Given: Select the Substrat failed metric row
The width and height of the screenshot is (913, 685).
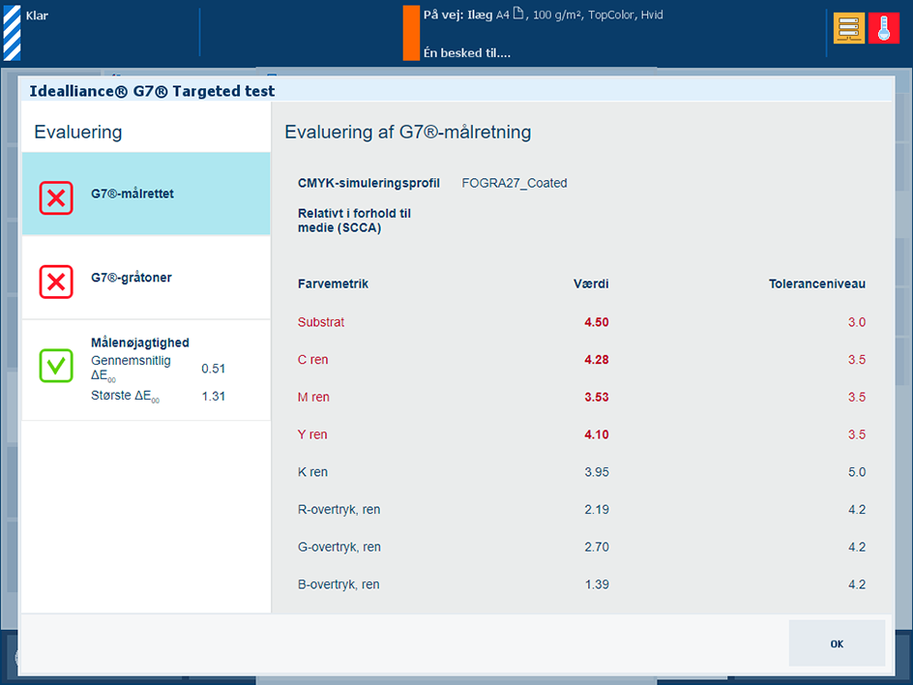Looking at the screenshot, I should pyautogui.click(x=581, y=322).
